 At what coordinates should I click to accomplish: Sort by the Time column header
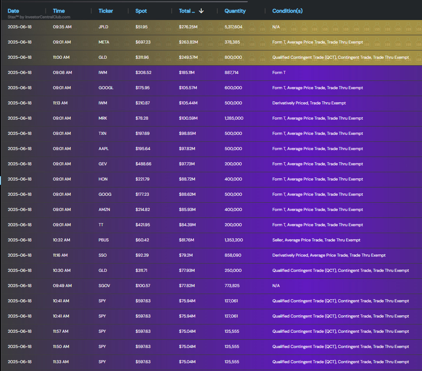59,11
